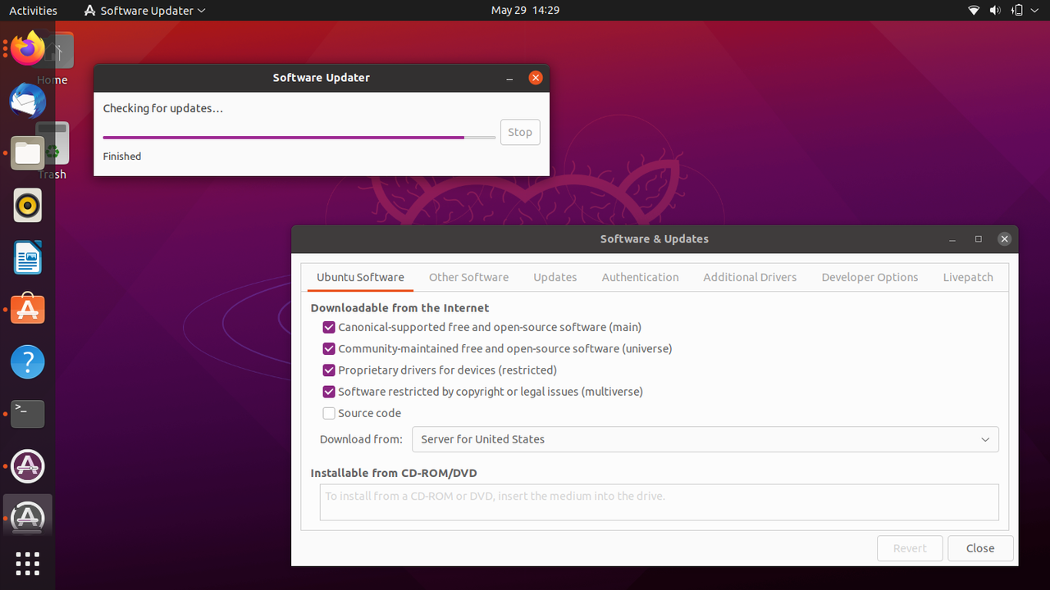
Task: Click the volume speaker icon in top bar
Action: pos(996,11)
